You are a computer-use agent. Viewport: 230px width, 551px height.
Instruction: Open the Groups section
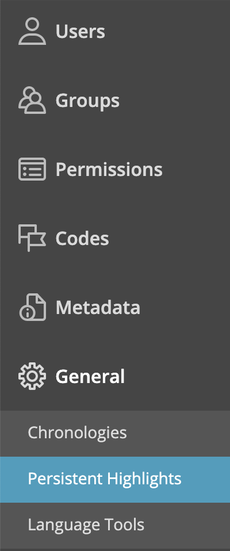[115, 100]
